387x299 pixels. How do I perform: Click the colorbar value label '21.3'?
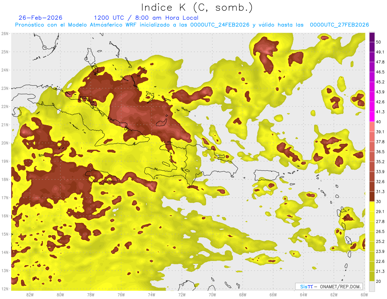click(380, 272)
